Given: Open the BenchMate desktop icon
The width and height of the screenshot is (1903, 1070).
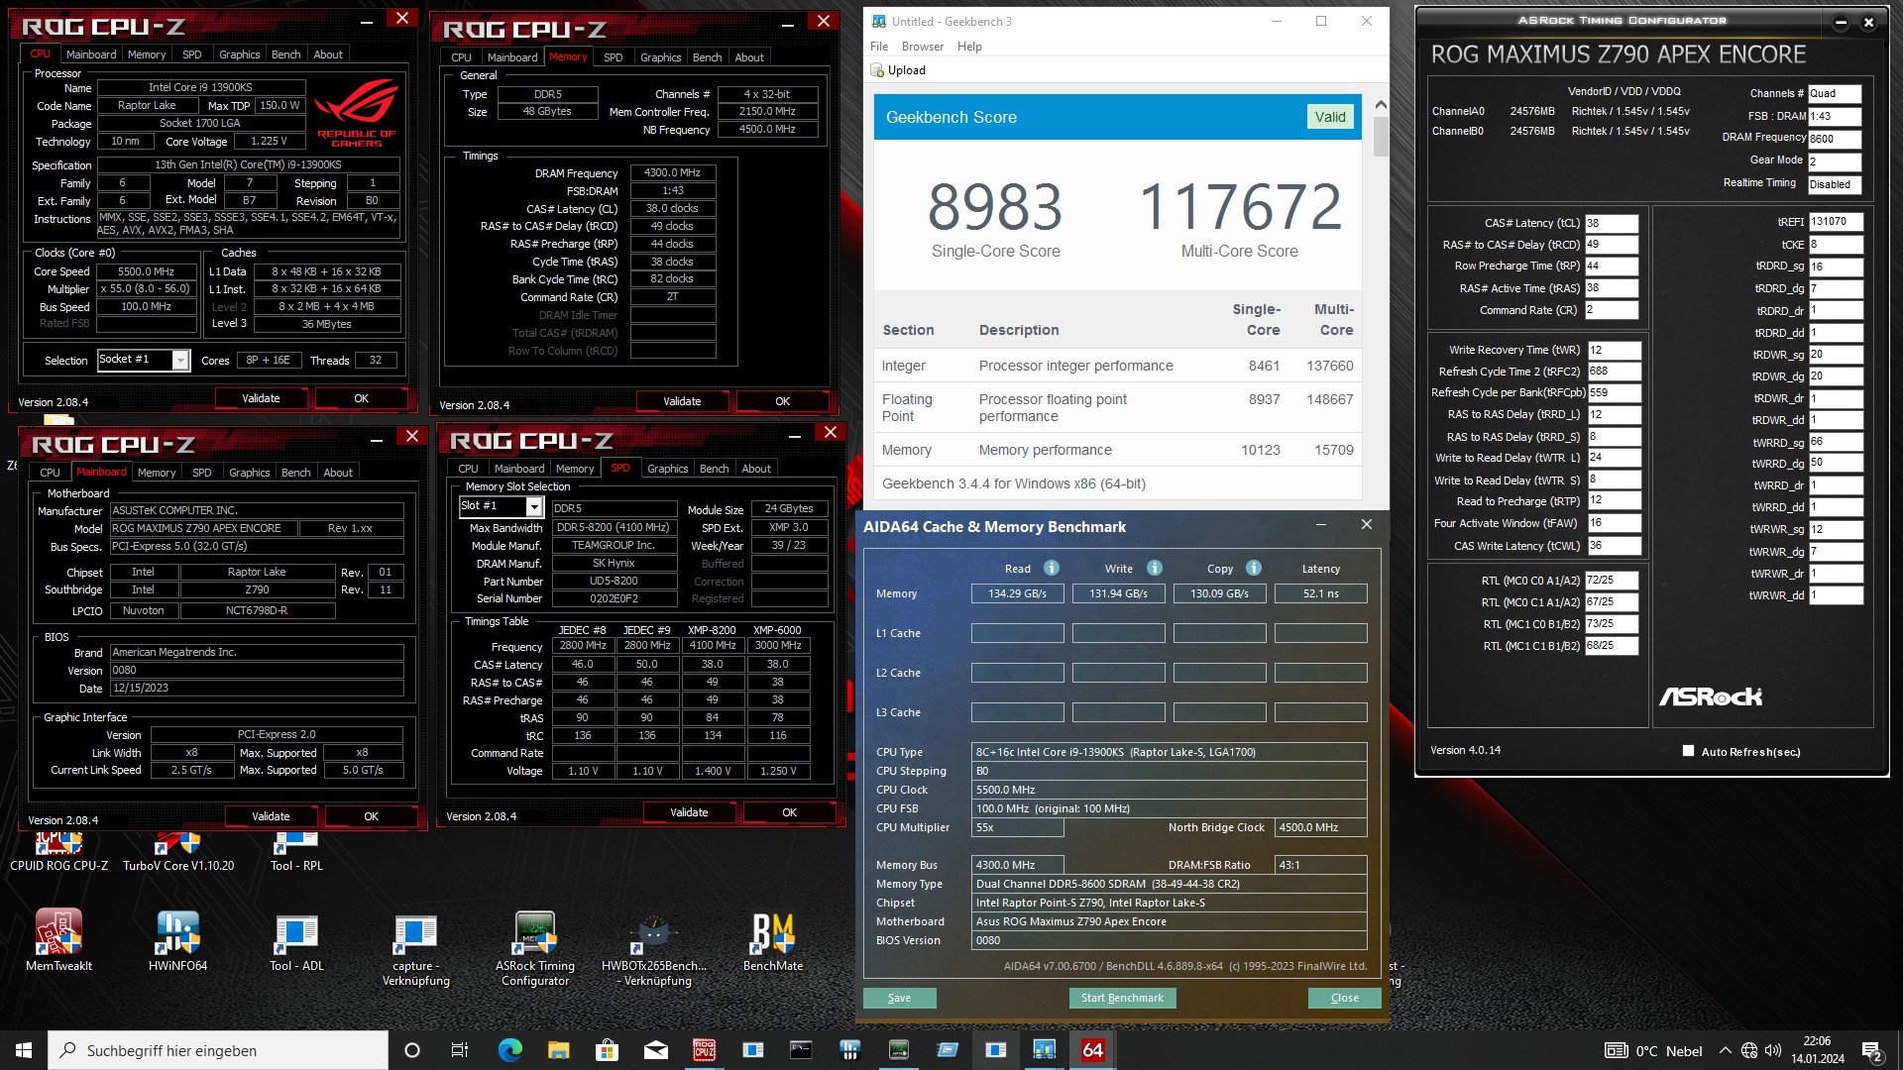Looking at the screenshot, I should [773, 940].
